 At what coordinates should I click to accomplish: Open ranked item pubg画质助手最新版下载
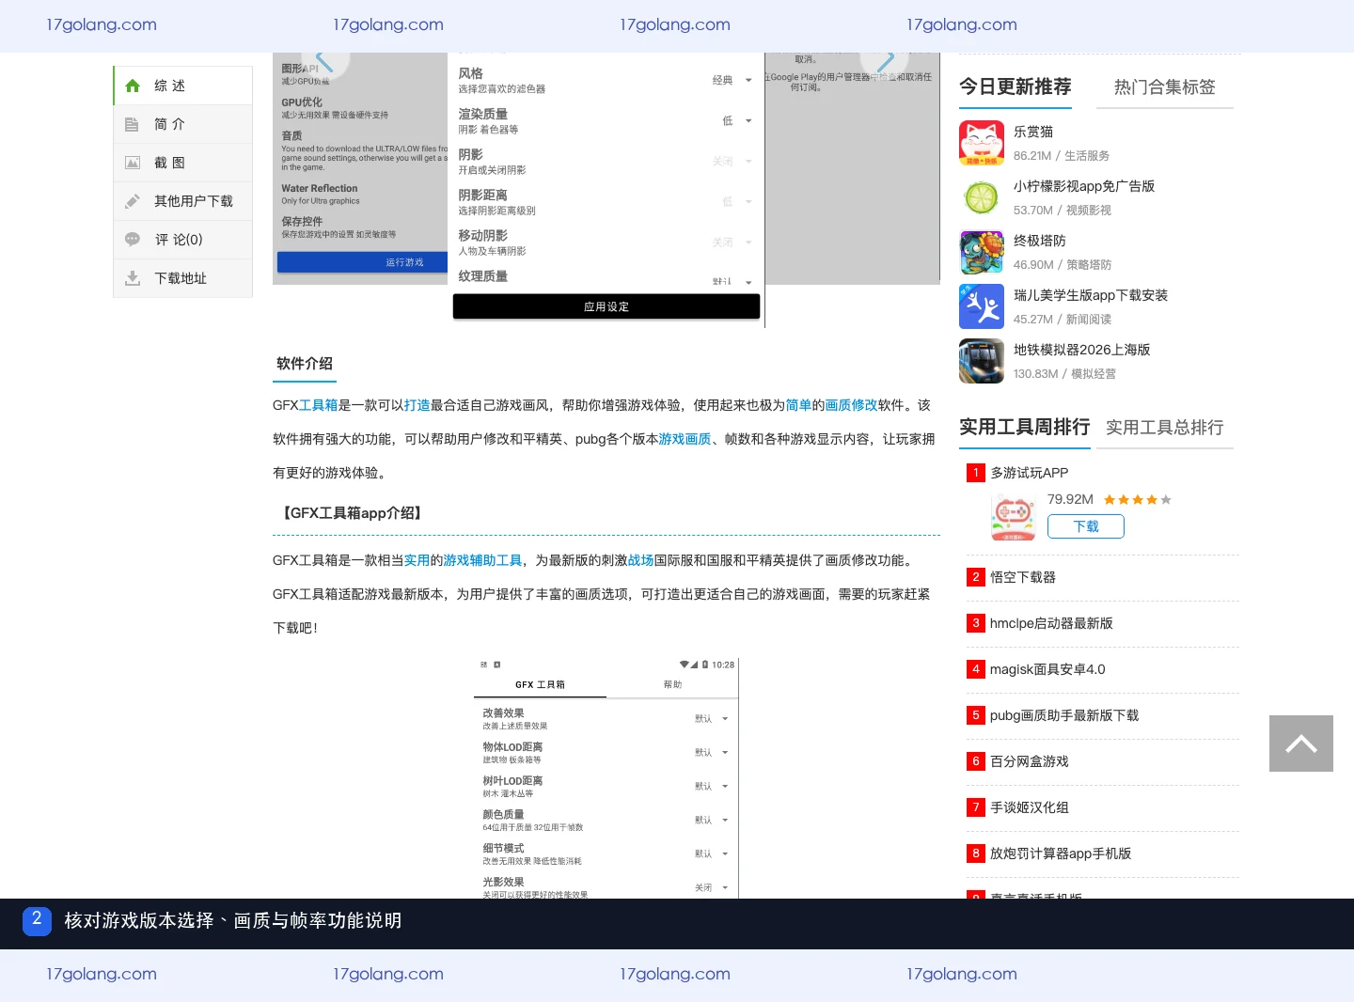[x=1064, y=715]
